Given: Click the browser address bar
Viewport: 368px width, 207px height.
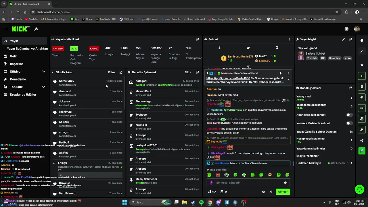Looking at the screenshot, I should click(x=184, y=12).
